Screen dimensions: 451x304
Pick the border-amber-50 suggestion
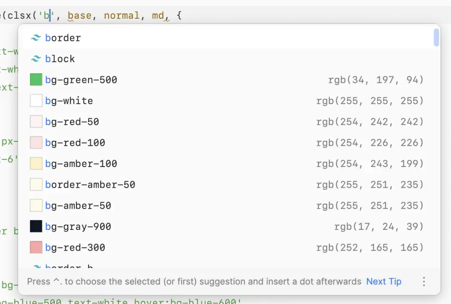click(229, 185)
